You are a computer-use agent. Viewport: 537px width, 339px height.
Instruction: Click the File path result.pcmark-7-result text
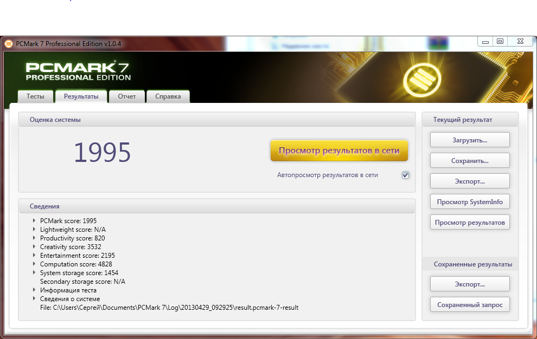point(169,308)
